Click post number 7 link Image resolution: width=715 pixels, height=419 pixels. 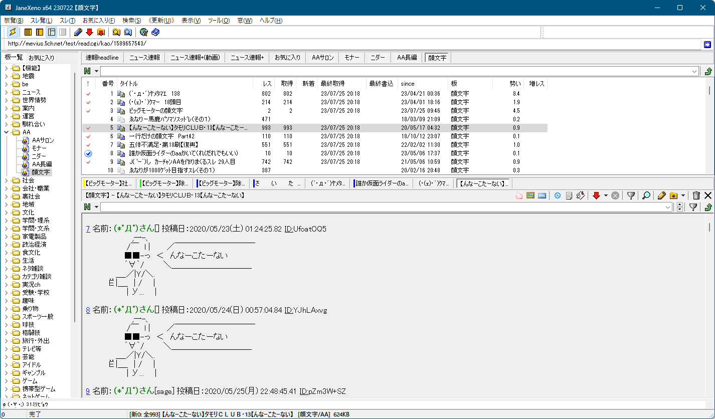tap(88, 229)
